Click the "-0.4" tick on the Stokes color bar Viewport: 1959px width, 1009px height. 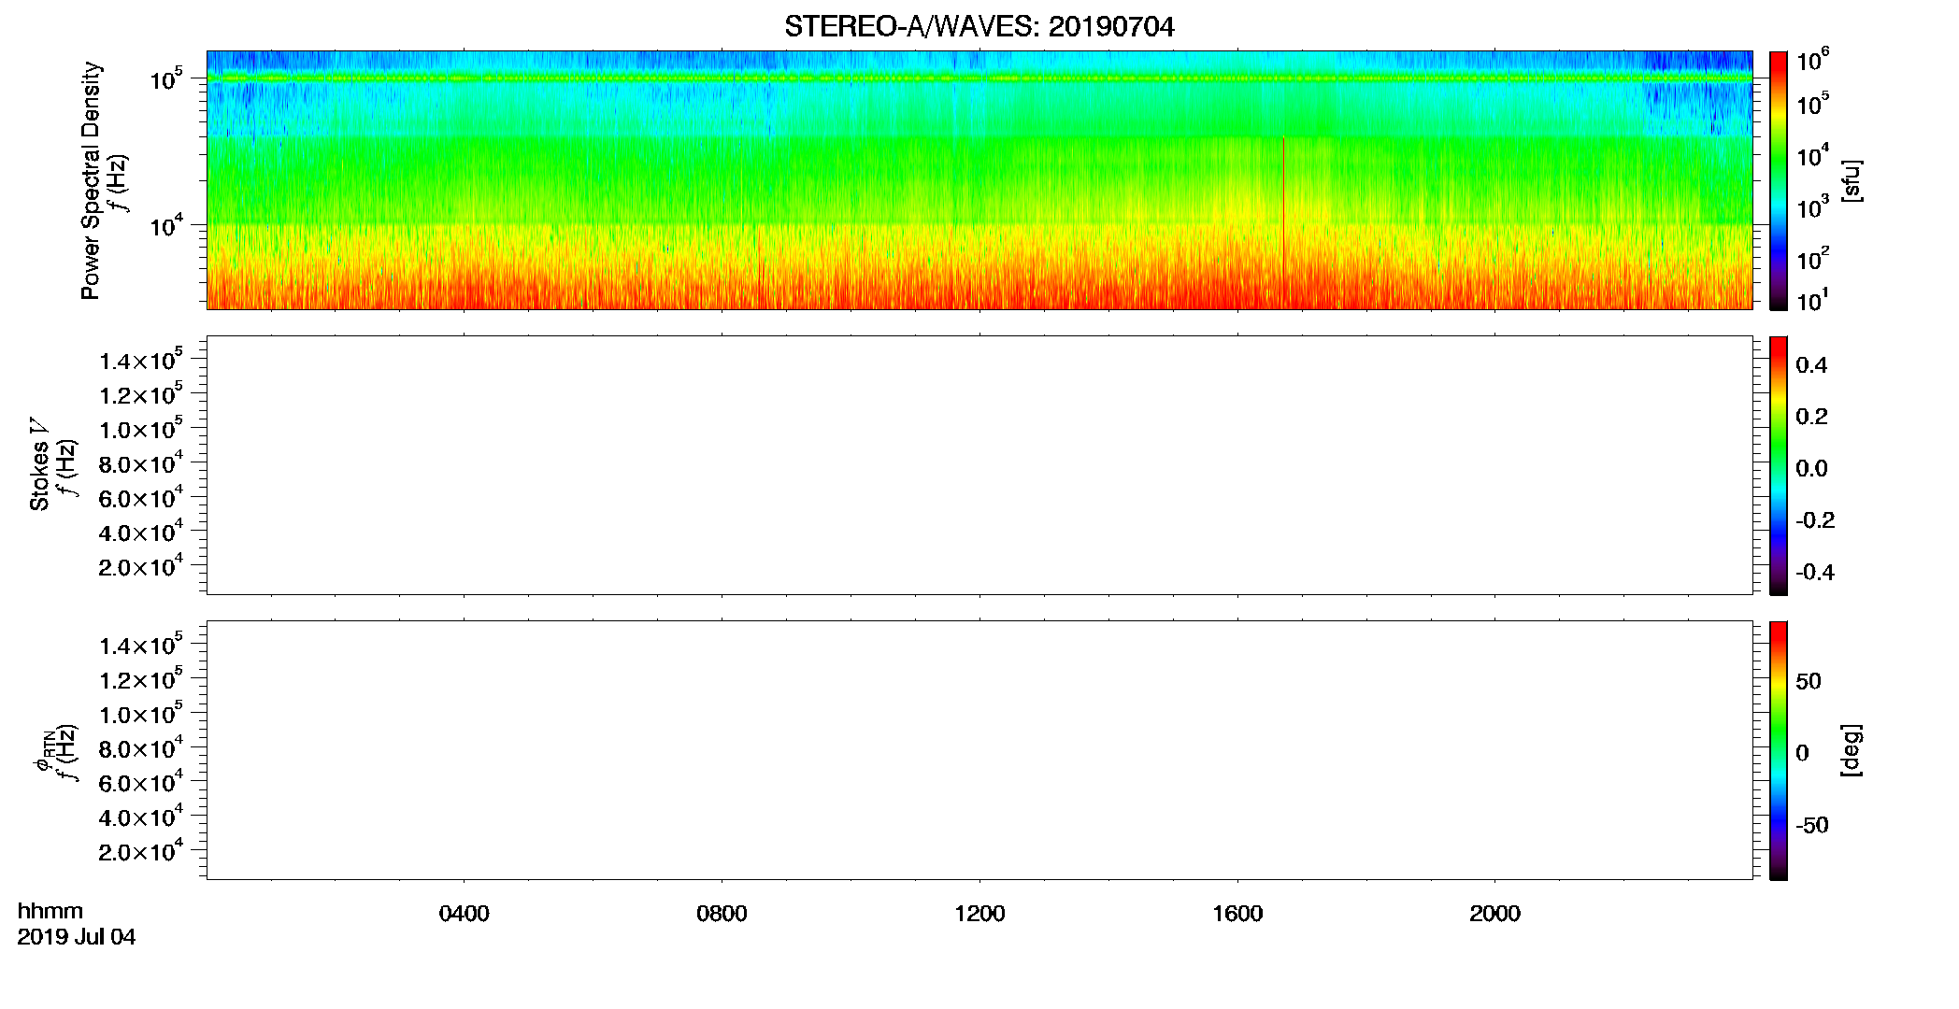(1815, 572)
